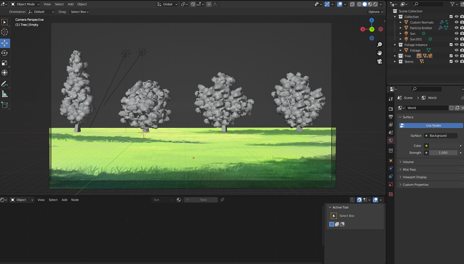Switch to Texture Properties tab
Image resolution: width=464 pixels, height=264 pixels.
click(x=391, y=194)
